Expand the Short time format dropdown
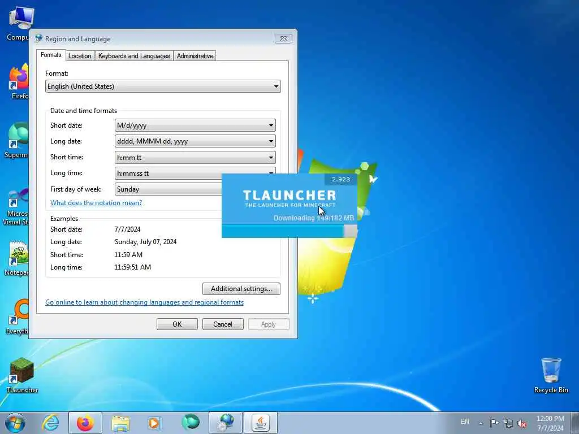This screenshot has width=579, height=434. (195, 157)
